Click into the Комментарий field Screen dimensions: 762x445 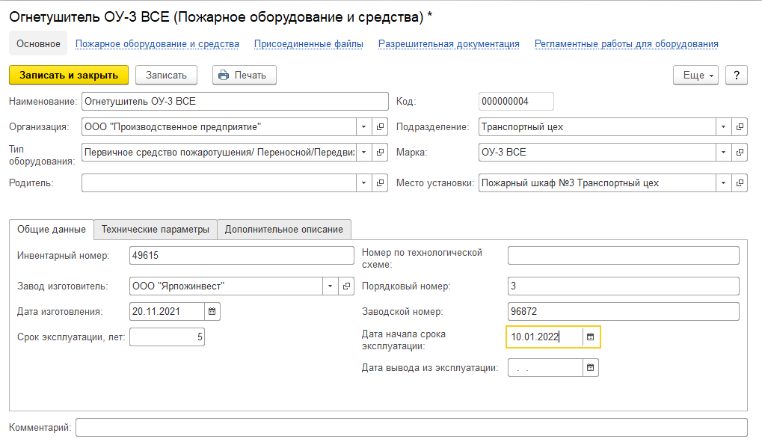click(x=411, y=427)
